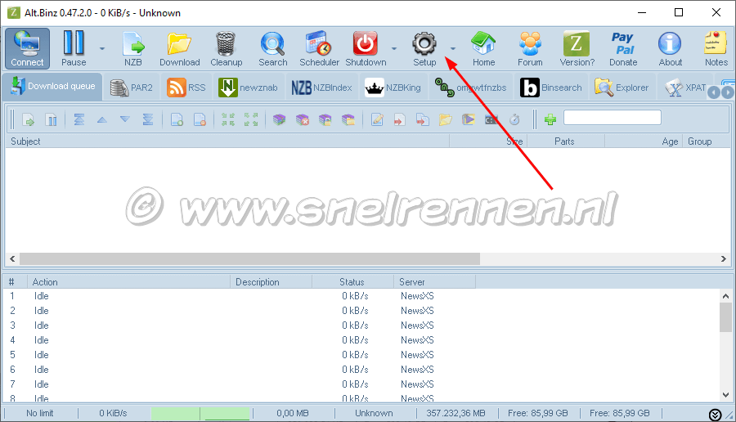Click the edit pencil icon
The height and width of the screenshot is (422, 736).
377,119
